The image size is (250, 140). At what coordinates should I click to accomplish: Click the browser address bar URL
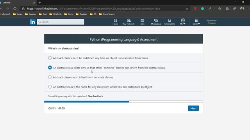click(93, 9)
